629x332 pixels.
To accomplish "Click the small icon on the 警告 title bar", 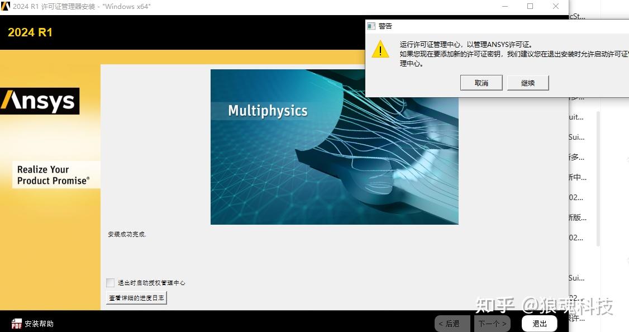I will (370, 26).
